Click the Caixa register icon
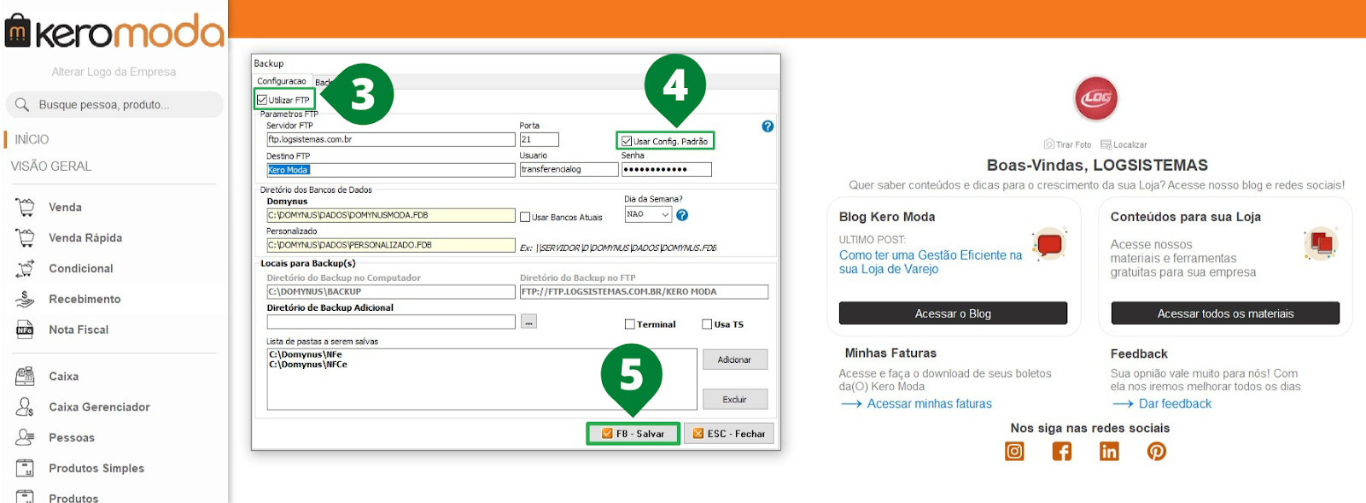This screenshot has width=1366, height=503. (26, 376)
